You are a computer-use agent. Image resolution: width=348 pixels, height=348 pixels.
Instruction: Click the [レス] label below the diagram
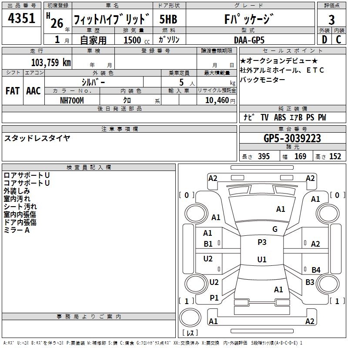190,333
